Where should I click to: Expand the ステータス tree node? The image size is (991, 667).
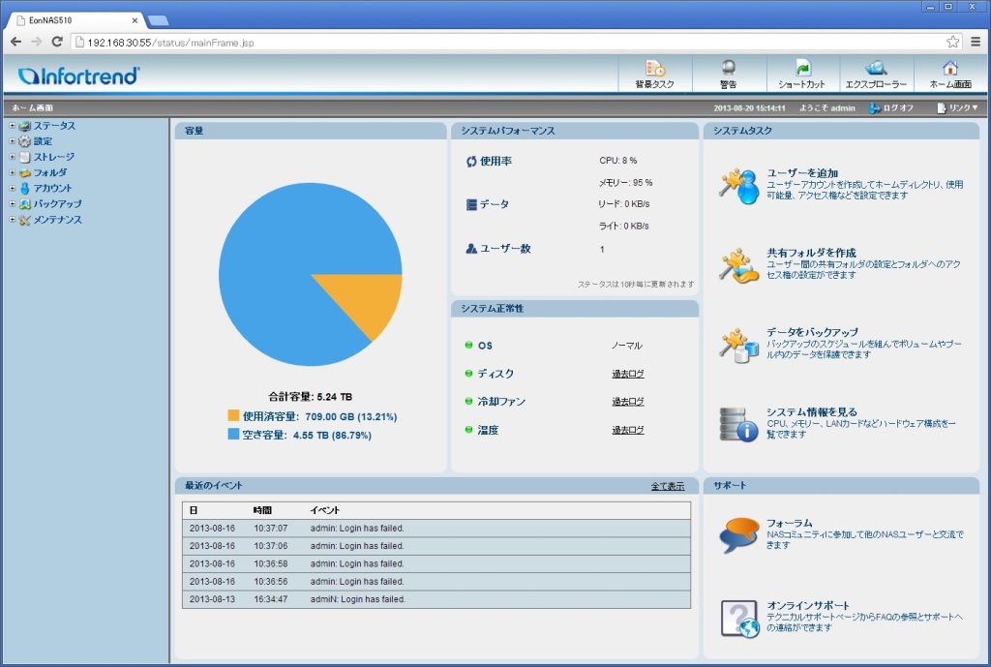point(13,126)
